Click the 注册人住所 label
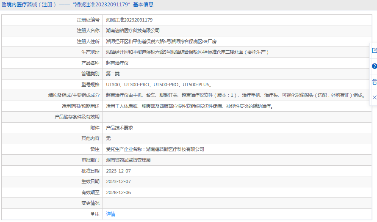Screen dimensions: 377x222 (x=88, y=41)
